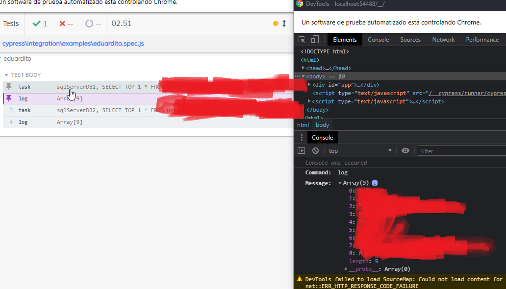Create a live expression using the eye icon
The height and width of the screenshot is (289, 506).
click(405, 150)
